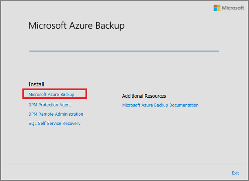Click the large Microsoft Azure Backup title
Screen dimensions: 249x181
click(x=77, y=26)
